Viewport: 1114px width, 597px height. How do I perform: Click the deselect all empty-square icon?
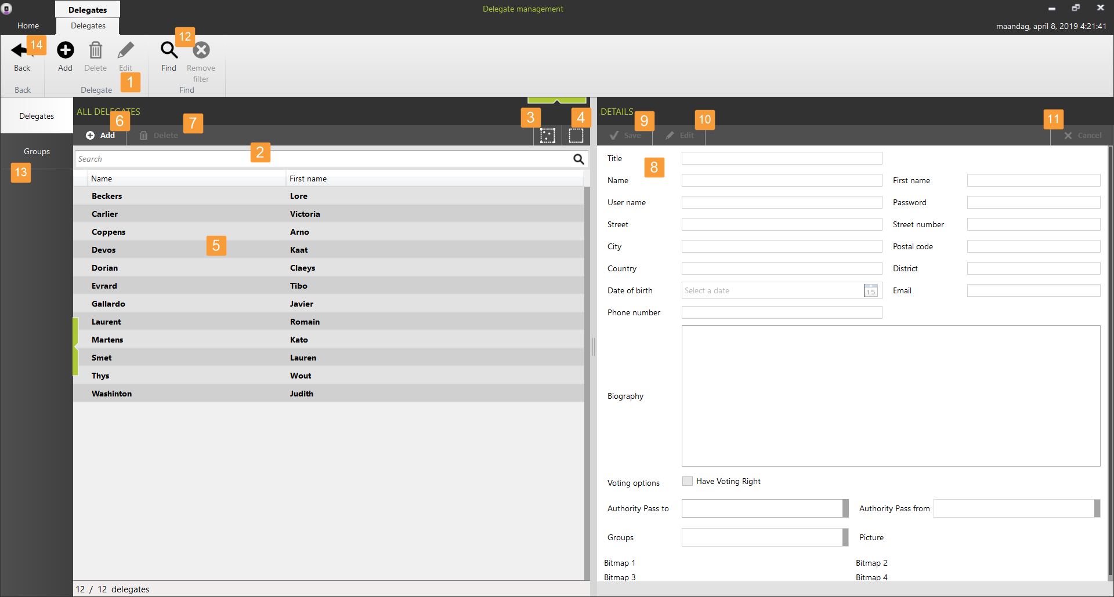(x=576, y=136)
